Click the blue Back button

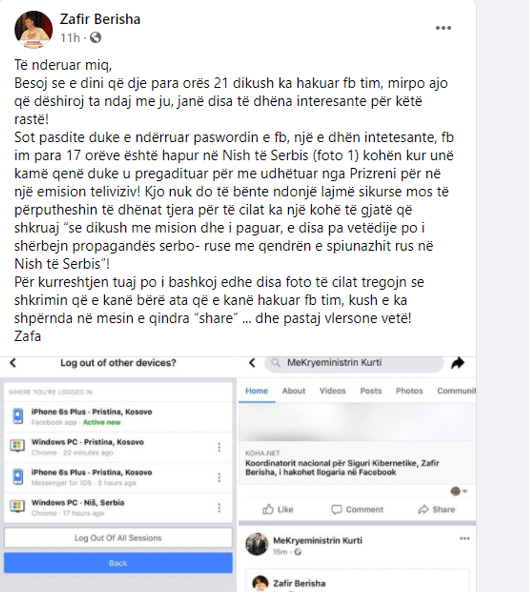(x=118, y=563)
